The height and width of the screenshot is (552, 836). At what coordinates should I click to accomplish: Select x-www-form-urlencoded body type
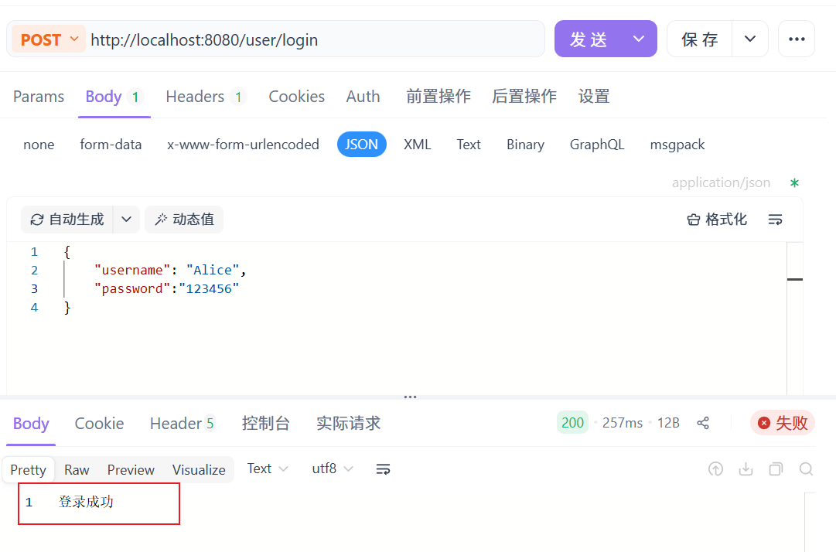click(243, 145)
